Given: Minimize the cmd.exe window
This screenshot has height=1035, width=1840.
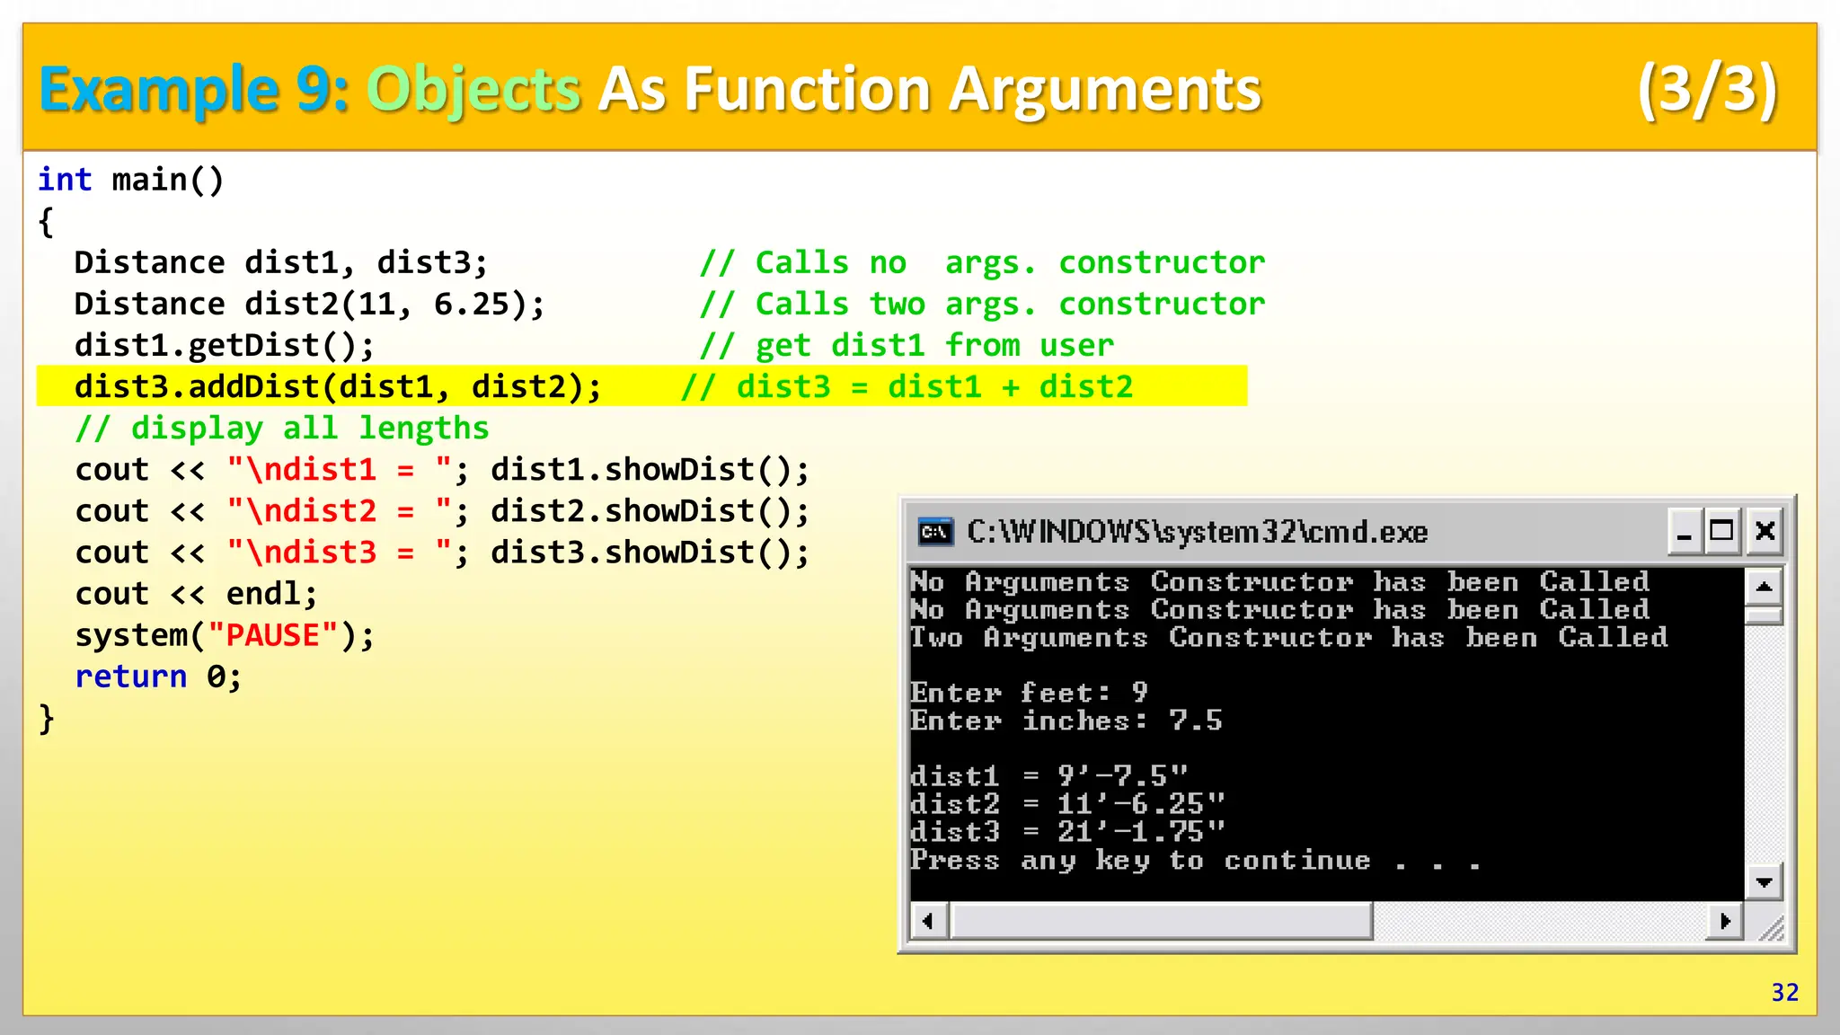Looking at the screenshot, I should [1685, 531].
